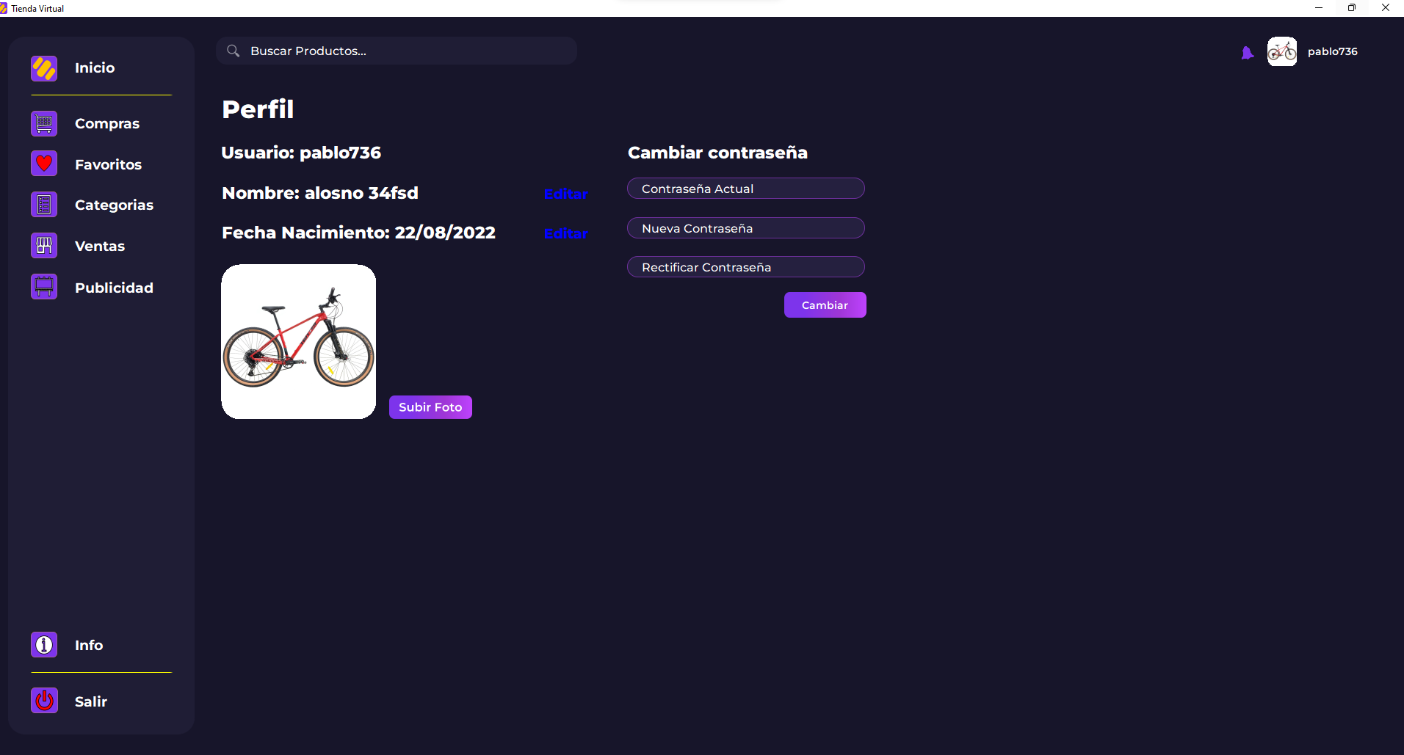The height and width of the screenshot is (755, 1404).
Task: Focus the Contraseña Actual input
Action: pos(745,189)
